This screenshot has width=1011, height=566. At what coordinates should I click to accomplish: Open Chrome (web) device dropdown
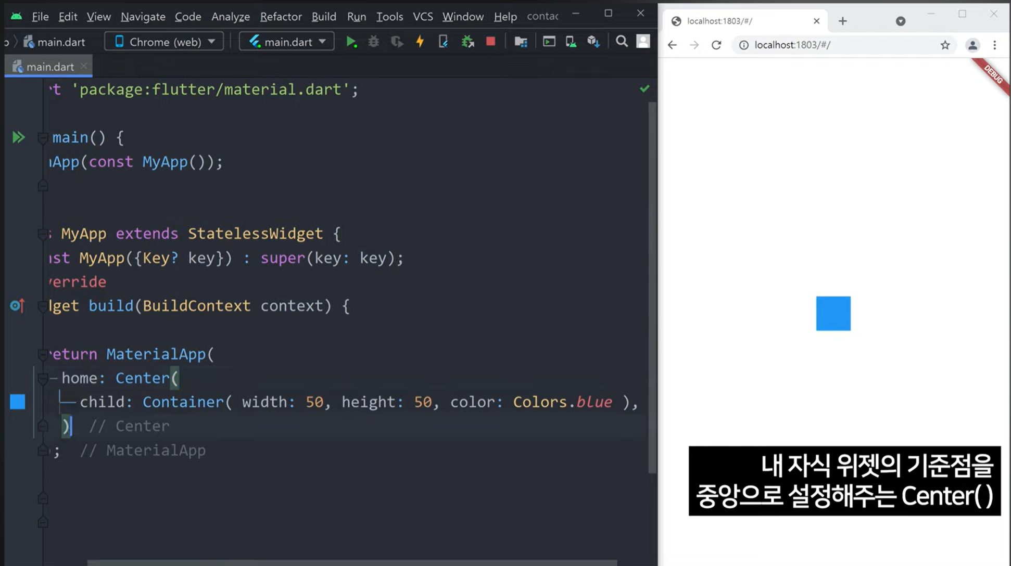click(164, 42)
